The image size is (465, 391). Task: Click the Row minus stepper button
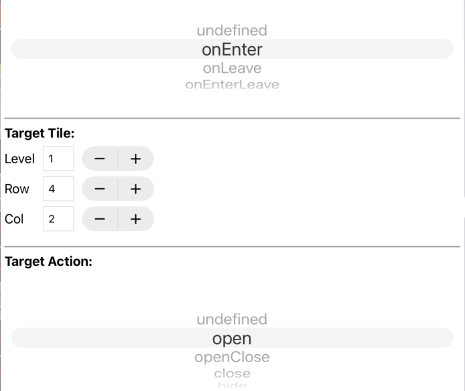pos(100,189)
